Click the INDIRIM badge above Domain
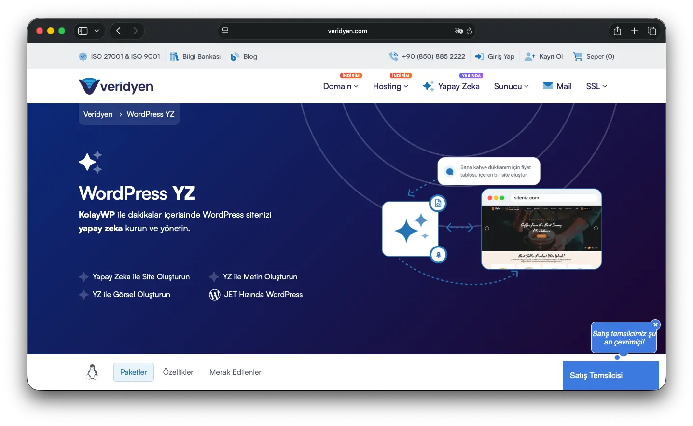 [x=351, y=76]
